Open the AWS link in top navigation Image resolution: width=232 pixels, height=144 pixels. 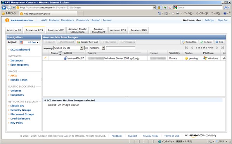pyautogui.click(x=44, y=20)
